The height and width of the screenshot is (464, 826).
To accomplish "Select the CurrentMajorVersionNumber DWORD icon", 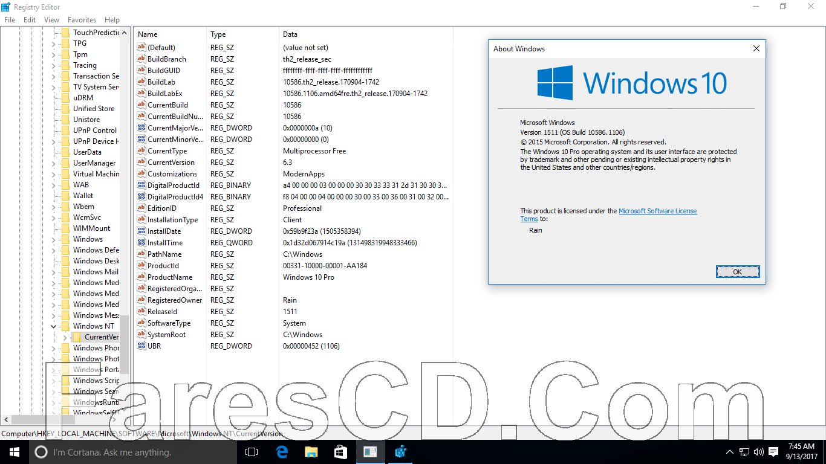I will tap(141, 128).
